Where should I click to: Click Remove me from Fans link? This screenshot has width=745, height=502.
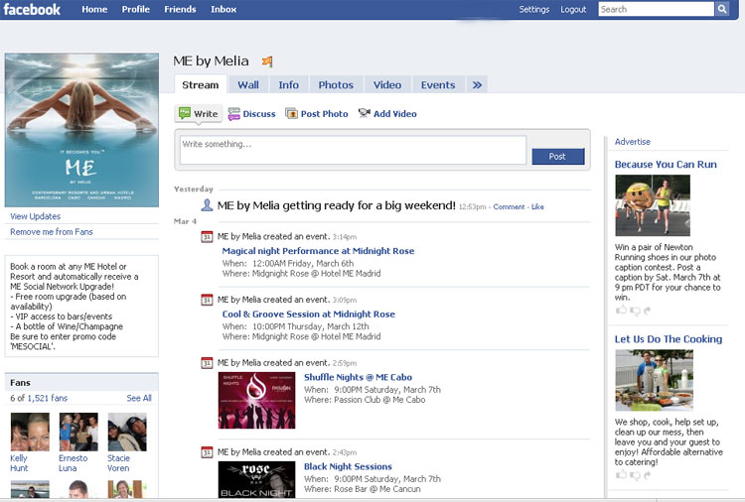click(52, 232)
